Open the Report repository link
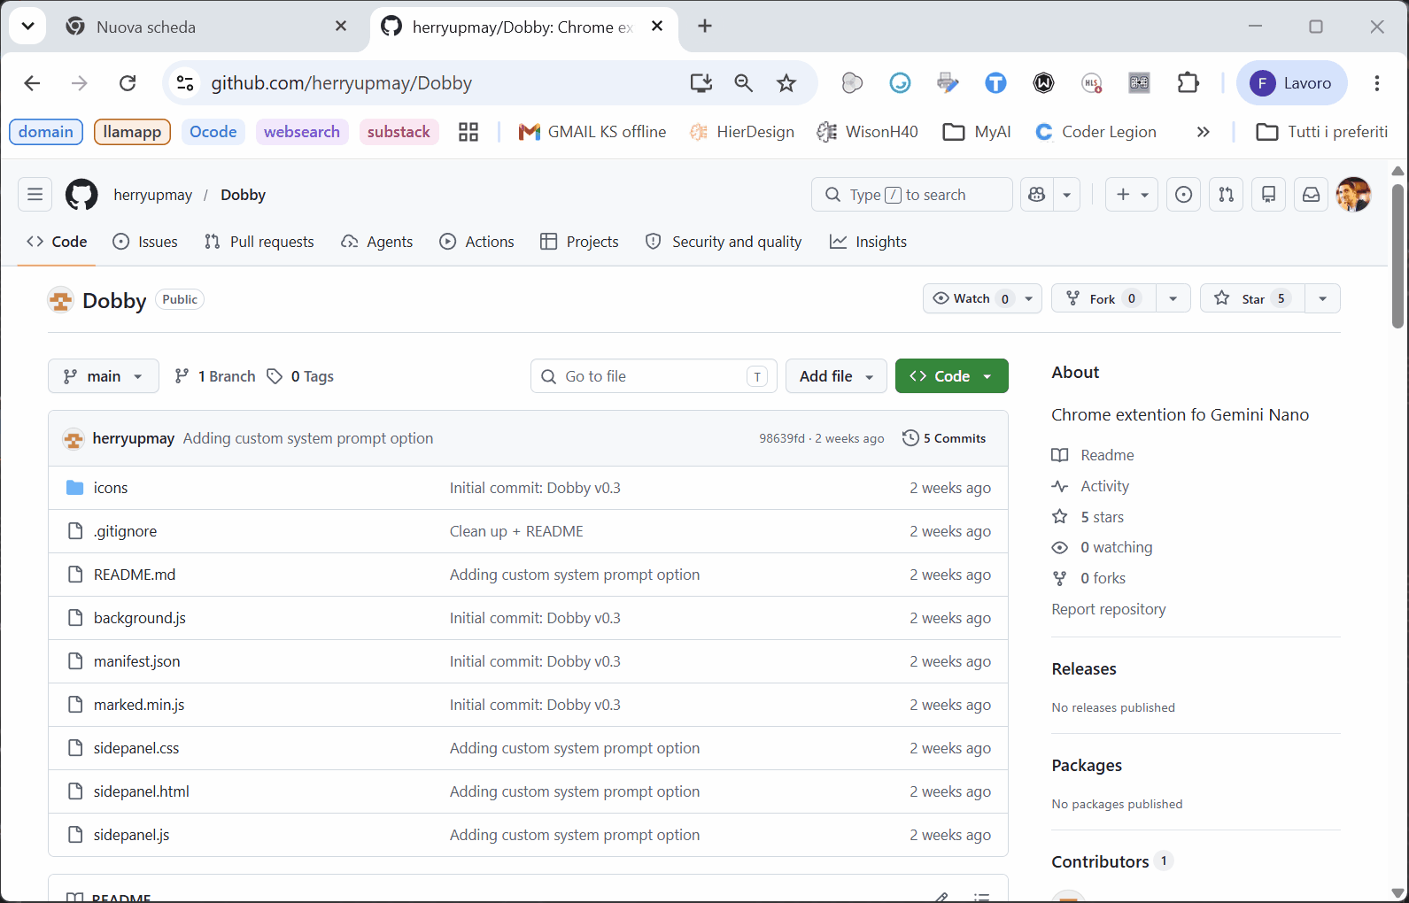Viewport: 1409px width, 903px height. click(x=1109, y=609)
